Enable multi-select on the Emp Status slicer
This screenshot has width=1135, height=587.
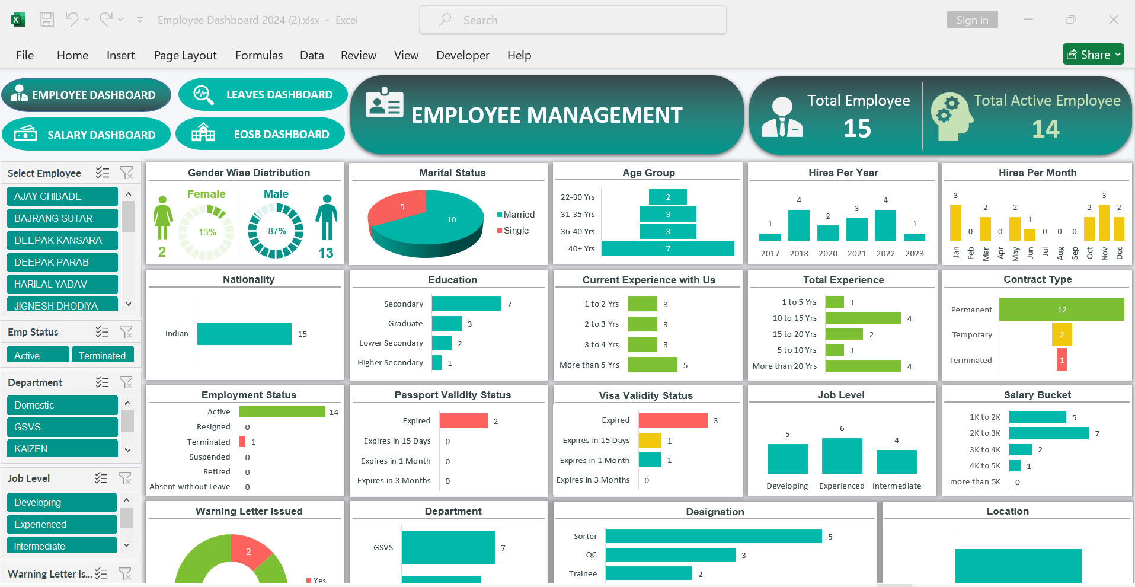point(101,331)
